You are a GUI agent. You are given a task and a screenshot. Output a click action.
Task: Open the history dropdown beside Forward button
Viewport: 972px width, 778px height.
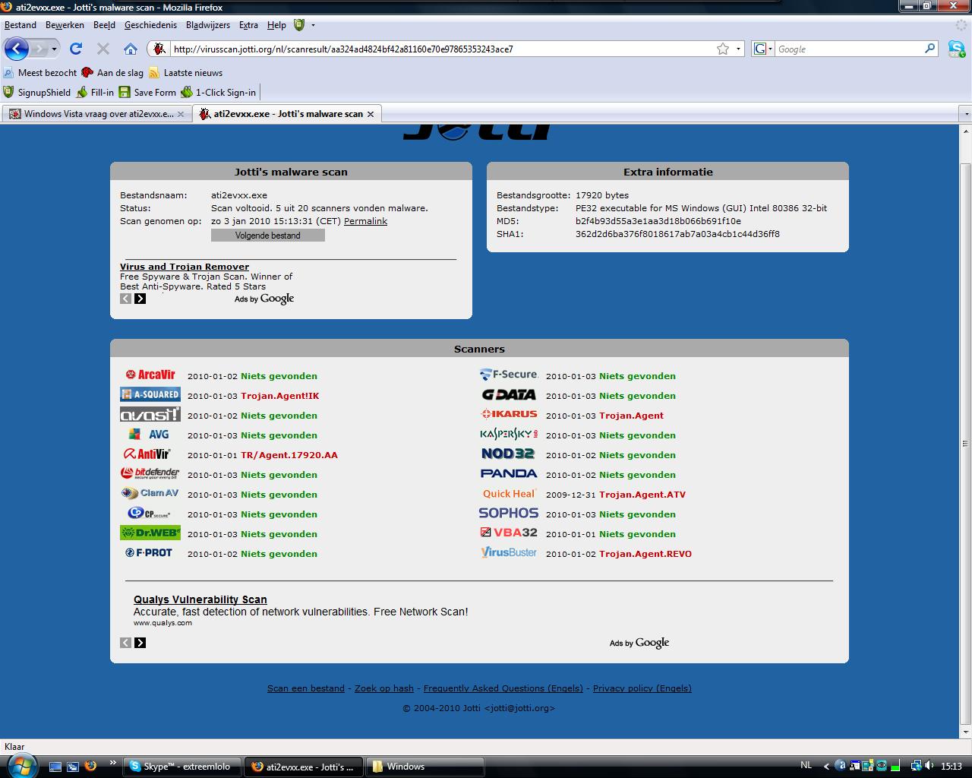(x=54, y=49)
